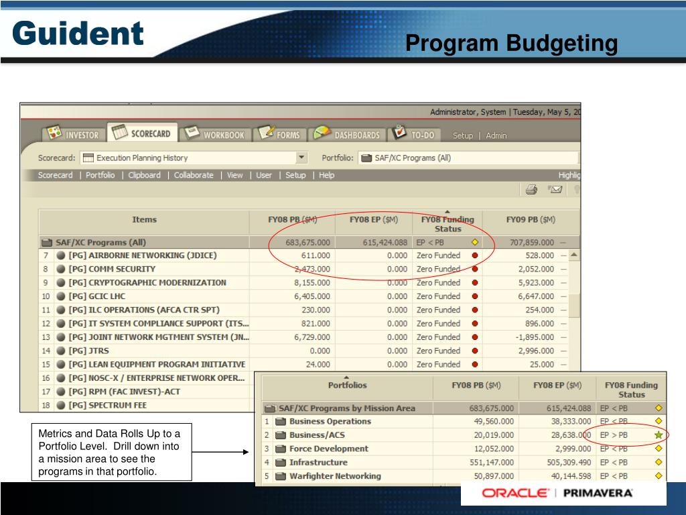Sort by FY08 EP ($M) column header

(x=374, y=220)
